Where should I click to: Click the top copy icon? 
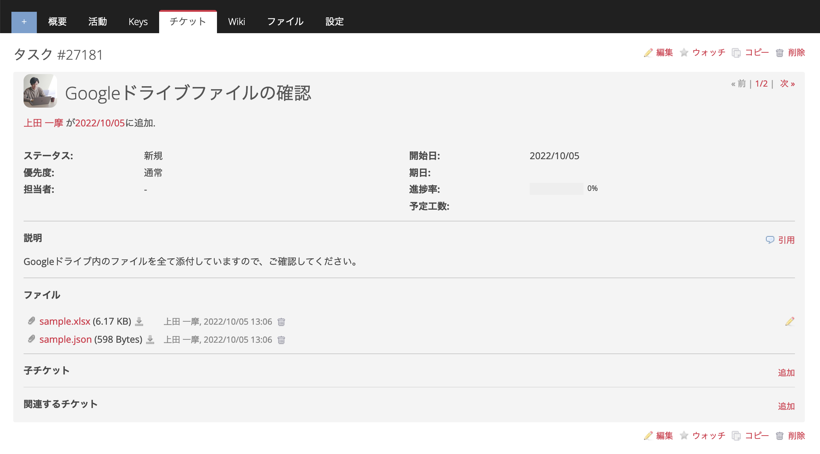coord(736,53)
